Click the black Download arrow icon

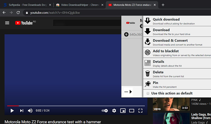pos(148,31)
